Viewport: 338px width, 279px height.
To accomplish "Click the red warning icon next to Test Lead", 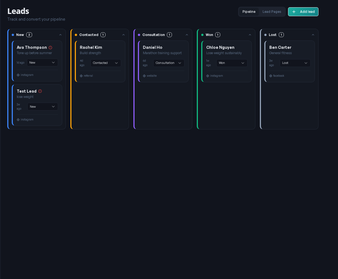I will [40, 91].
